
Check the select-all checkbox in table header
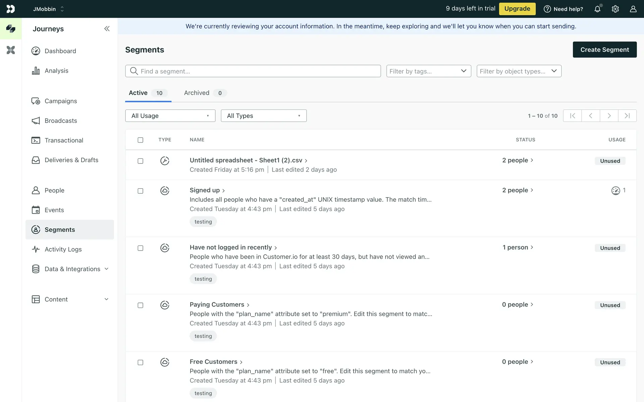141,140
